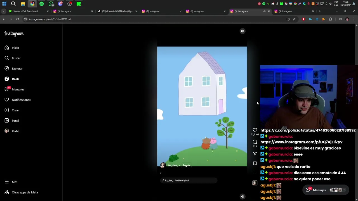Open Mensajes in the sidebar
The height and width of the screenshot is (201, 358).
14,89
